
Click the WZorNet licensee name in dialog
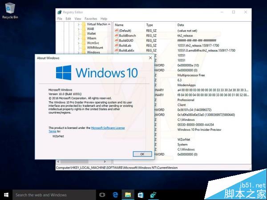coord(58,136)
